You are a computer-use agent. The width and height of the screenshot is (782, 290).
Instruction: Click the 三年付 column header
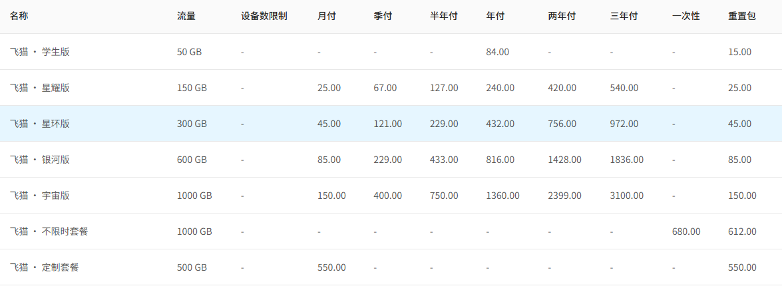[624, 16]
